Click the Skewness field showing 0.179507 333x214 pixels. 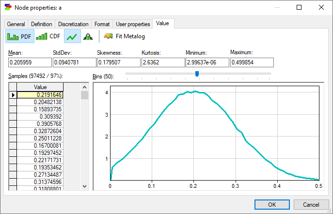tap(119, 62)
